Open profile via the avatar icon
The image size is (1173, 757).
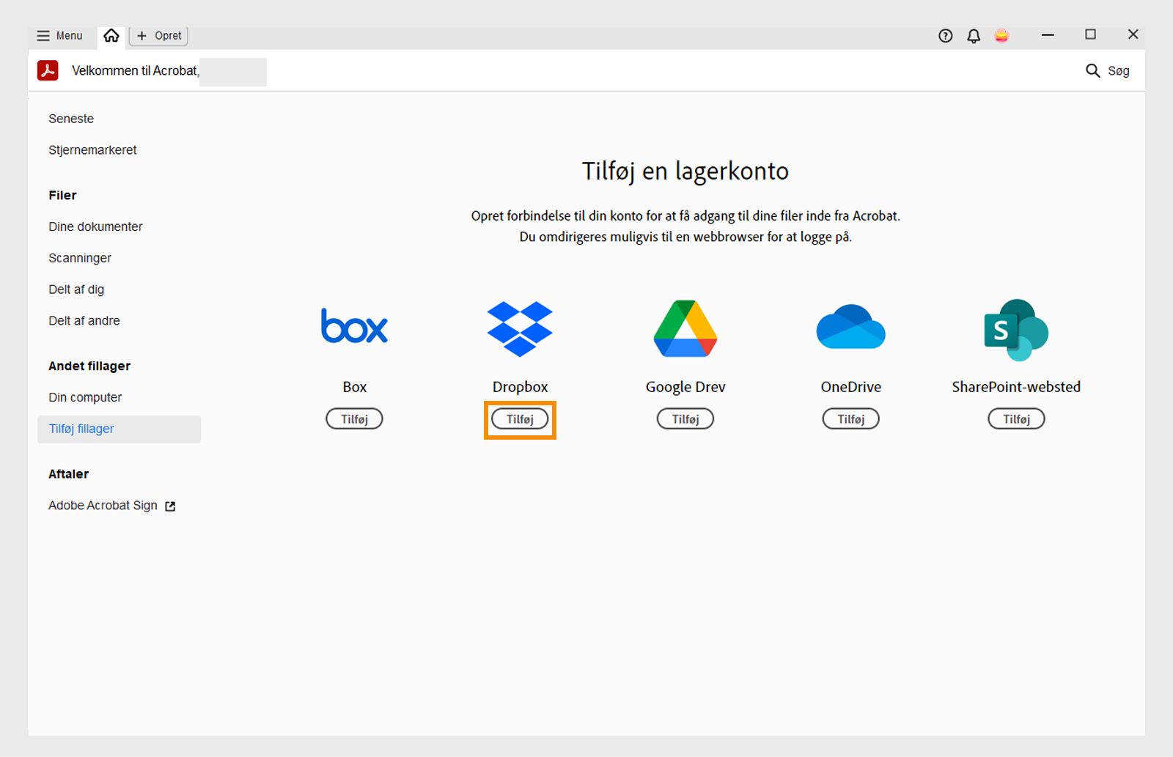1001,34
